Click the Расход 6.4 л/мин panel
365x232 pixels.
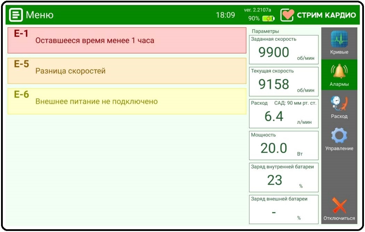click(x=283, y=114)
